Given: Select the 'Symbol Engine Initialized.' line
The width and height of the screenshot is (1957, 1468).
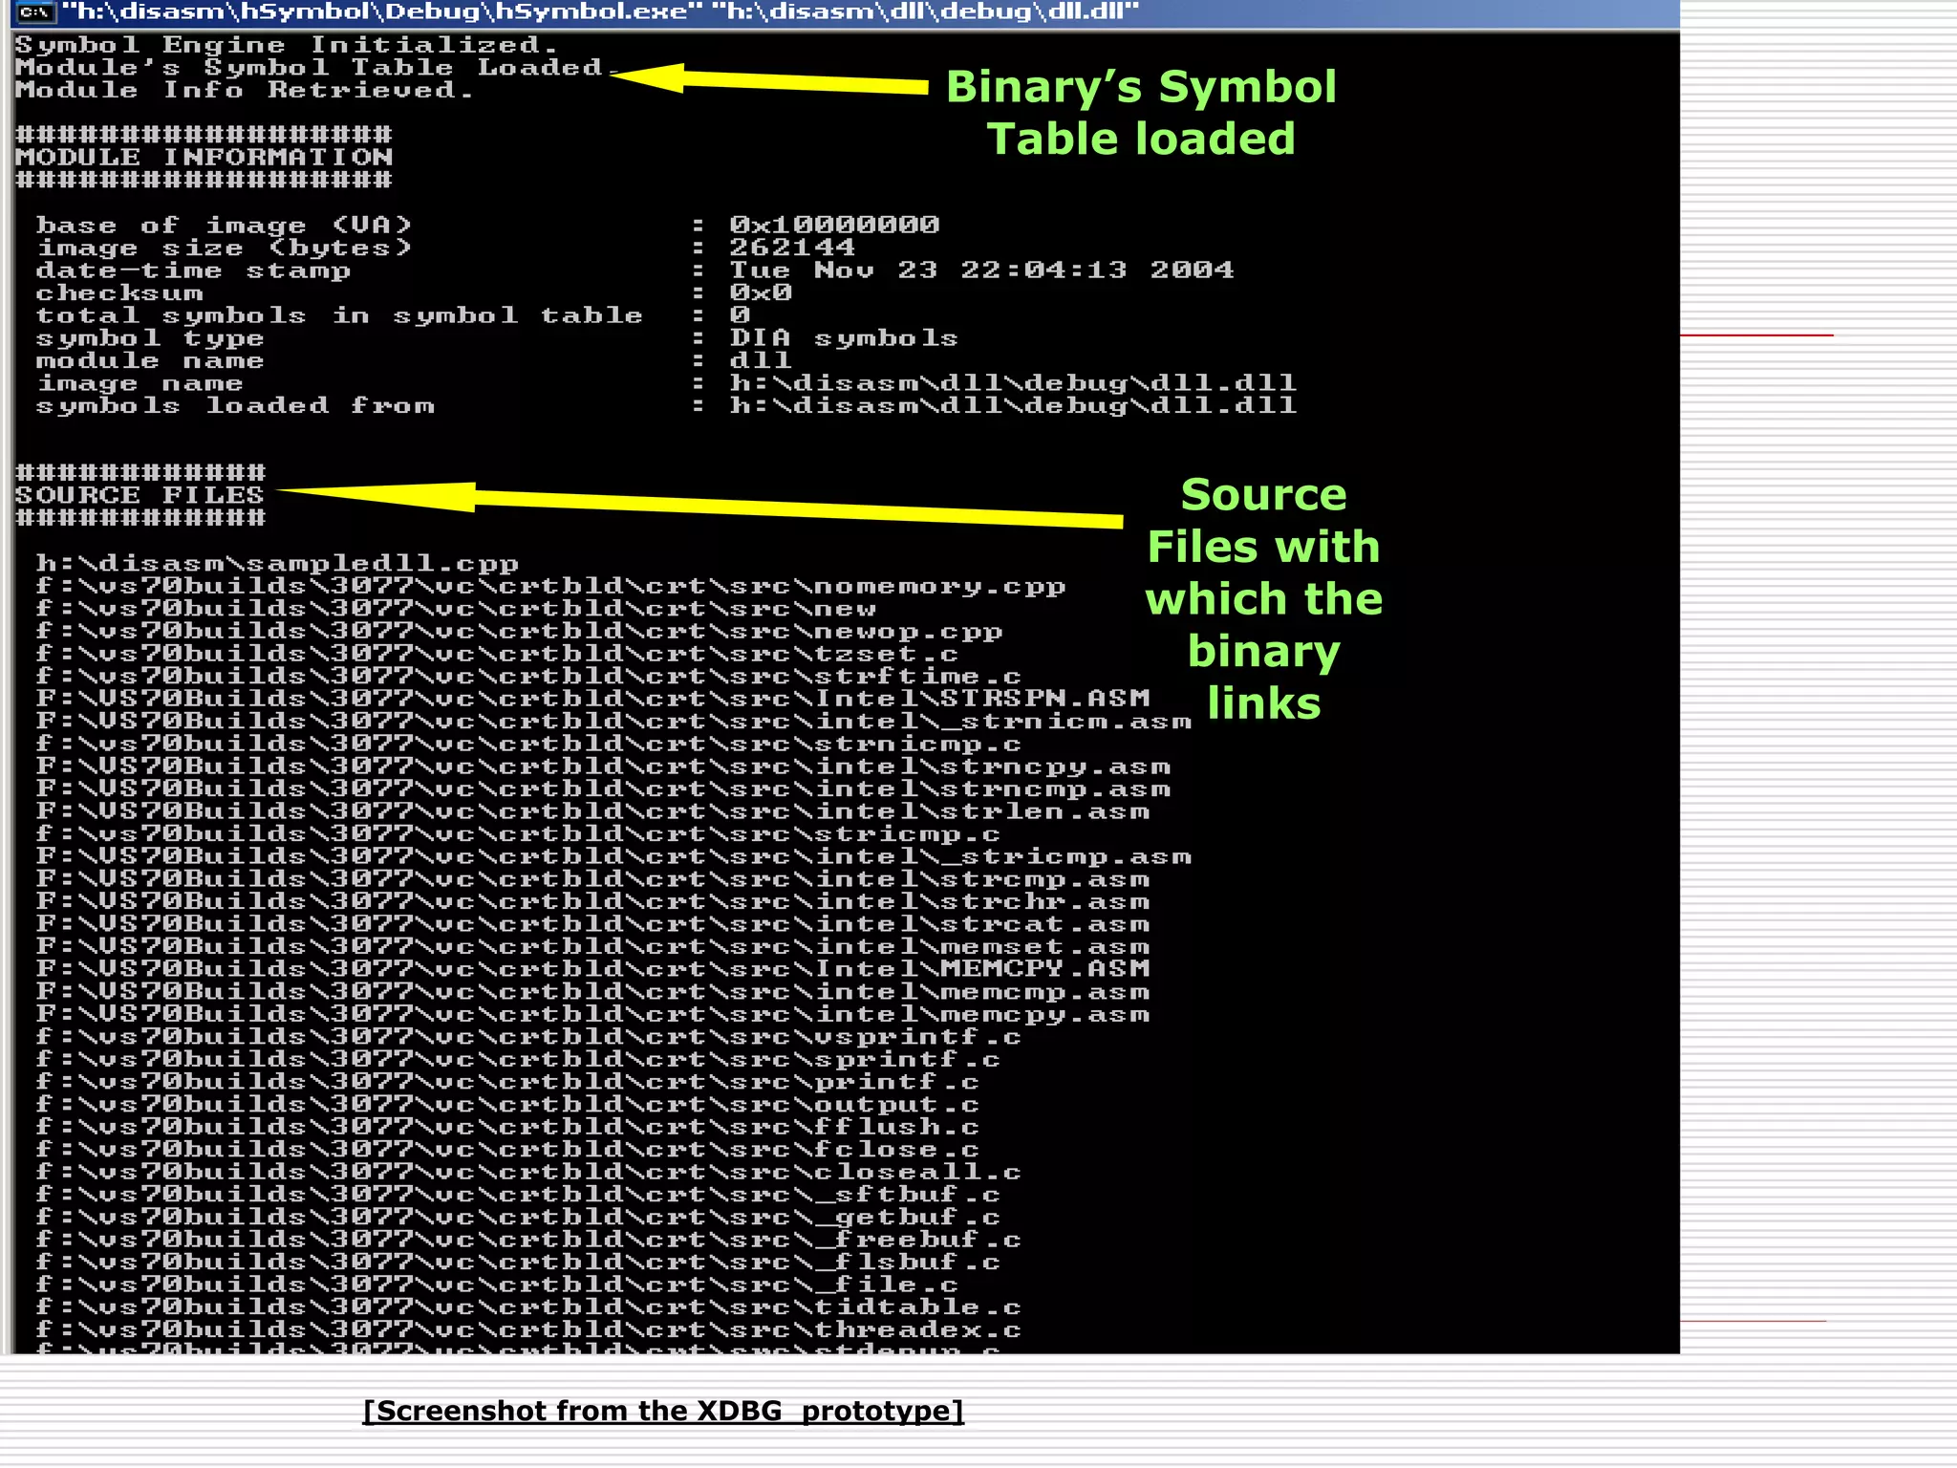Looking at the screenshot, I should point(286,45).
